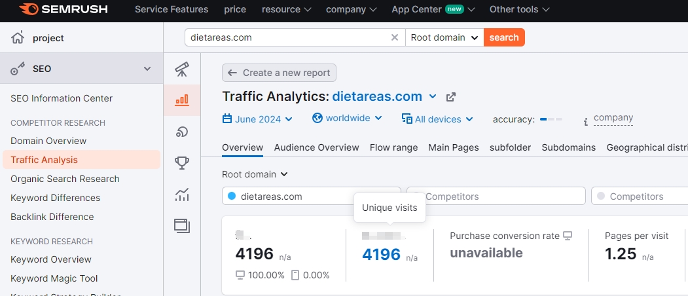Click the desktop icon beside 100.00%
Screen dimensions: 688x296
(x=240, y=275)
